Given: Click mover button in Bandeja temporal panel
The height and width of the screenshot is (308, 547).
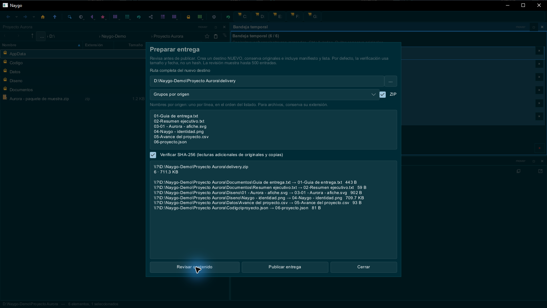Looking at the screenshot, I should [520, 27].
